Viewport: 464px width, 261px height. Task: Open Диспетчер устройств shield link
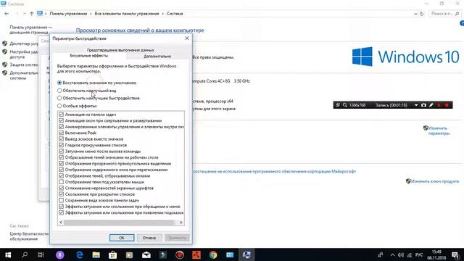[x=24, y=43]
